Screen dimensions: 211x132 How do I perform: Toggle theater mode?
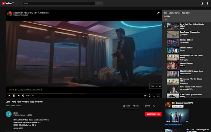[x=154, y=95]
